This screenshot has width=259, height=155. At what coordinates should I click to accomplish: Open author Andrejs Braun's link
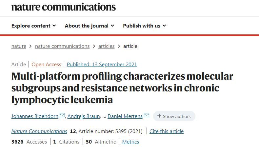click(x=84, y=116)
